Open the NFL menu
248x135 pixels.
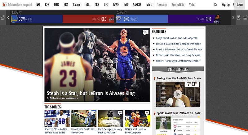pyautogui.click(x=38, y=5)
